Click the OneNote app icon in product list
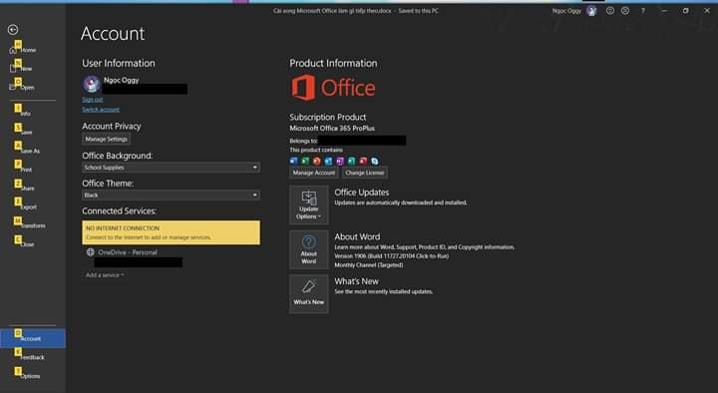718x393 pixels. click(x=340, y=161)
